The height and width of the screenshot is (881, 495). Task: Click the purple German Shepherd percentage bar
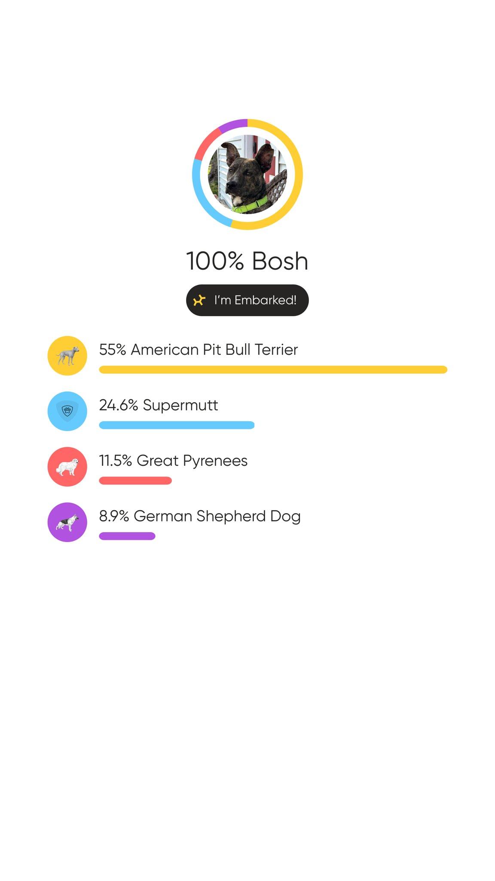click(x=127, y=536)
